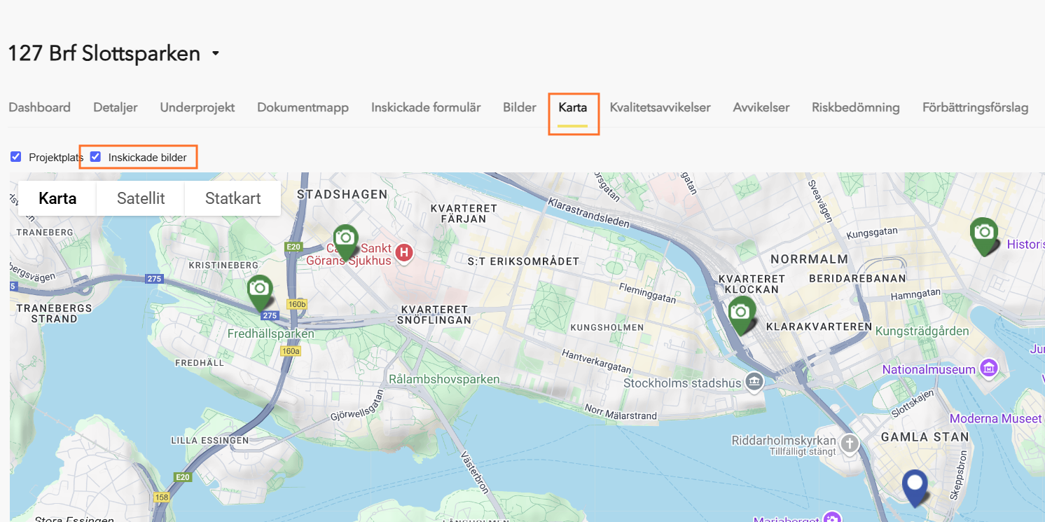
Task: Switch the map to Satellit view
Action: [x=141, y=198]
